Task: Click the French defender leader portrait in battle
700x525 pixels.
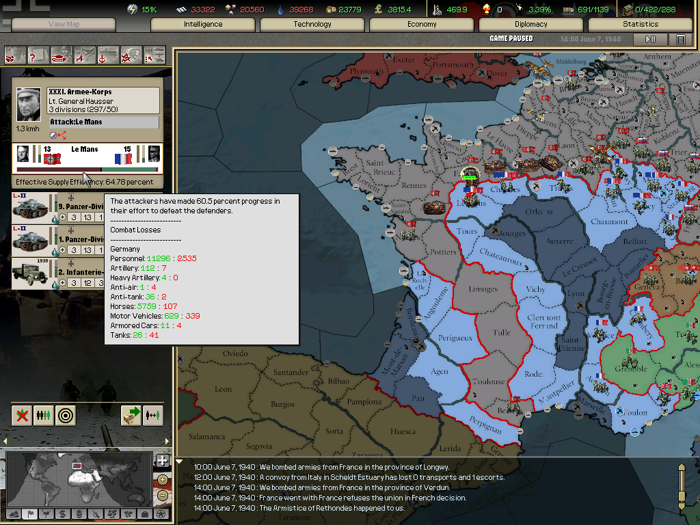Action: pos(154,154)
